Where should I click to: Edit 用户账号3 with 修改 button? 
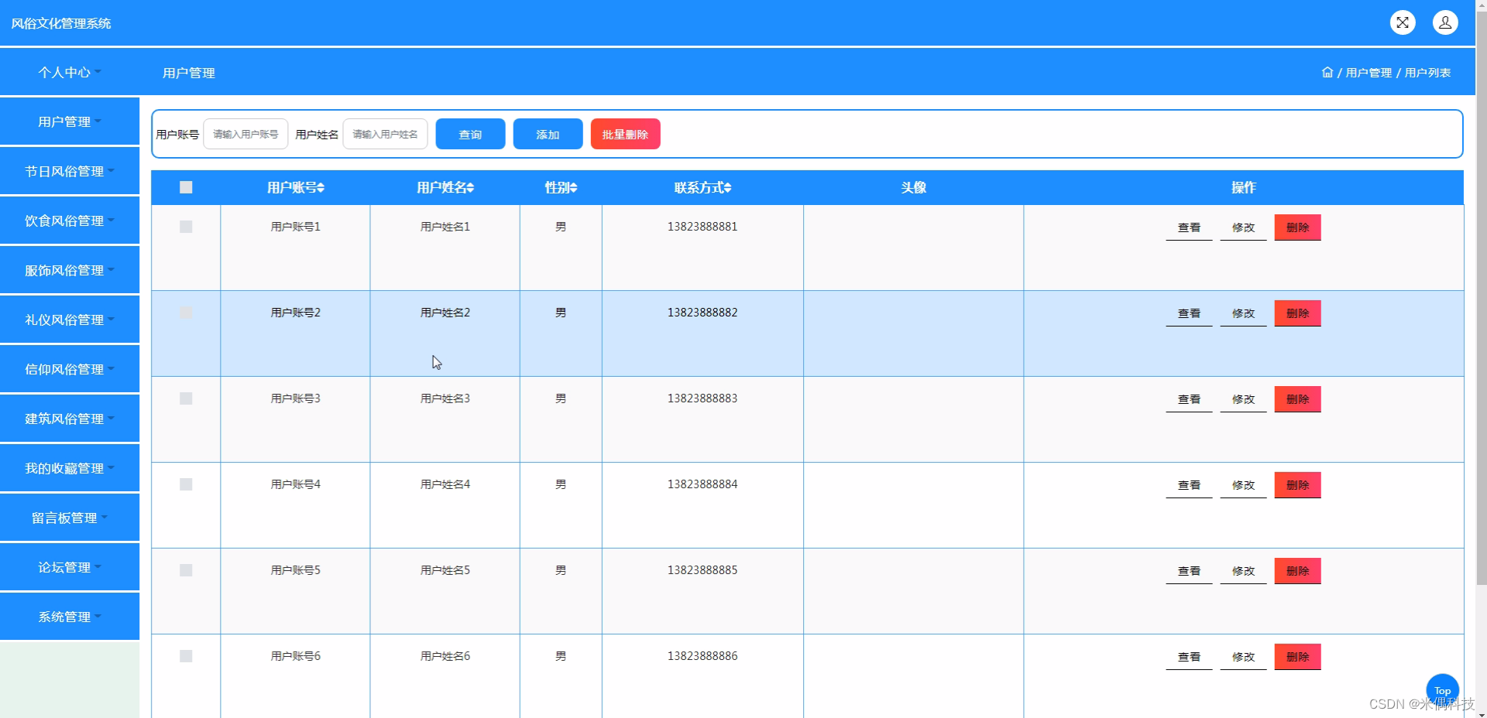coord(1243,399)
